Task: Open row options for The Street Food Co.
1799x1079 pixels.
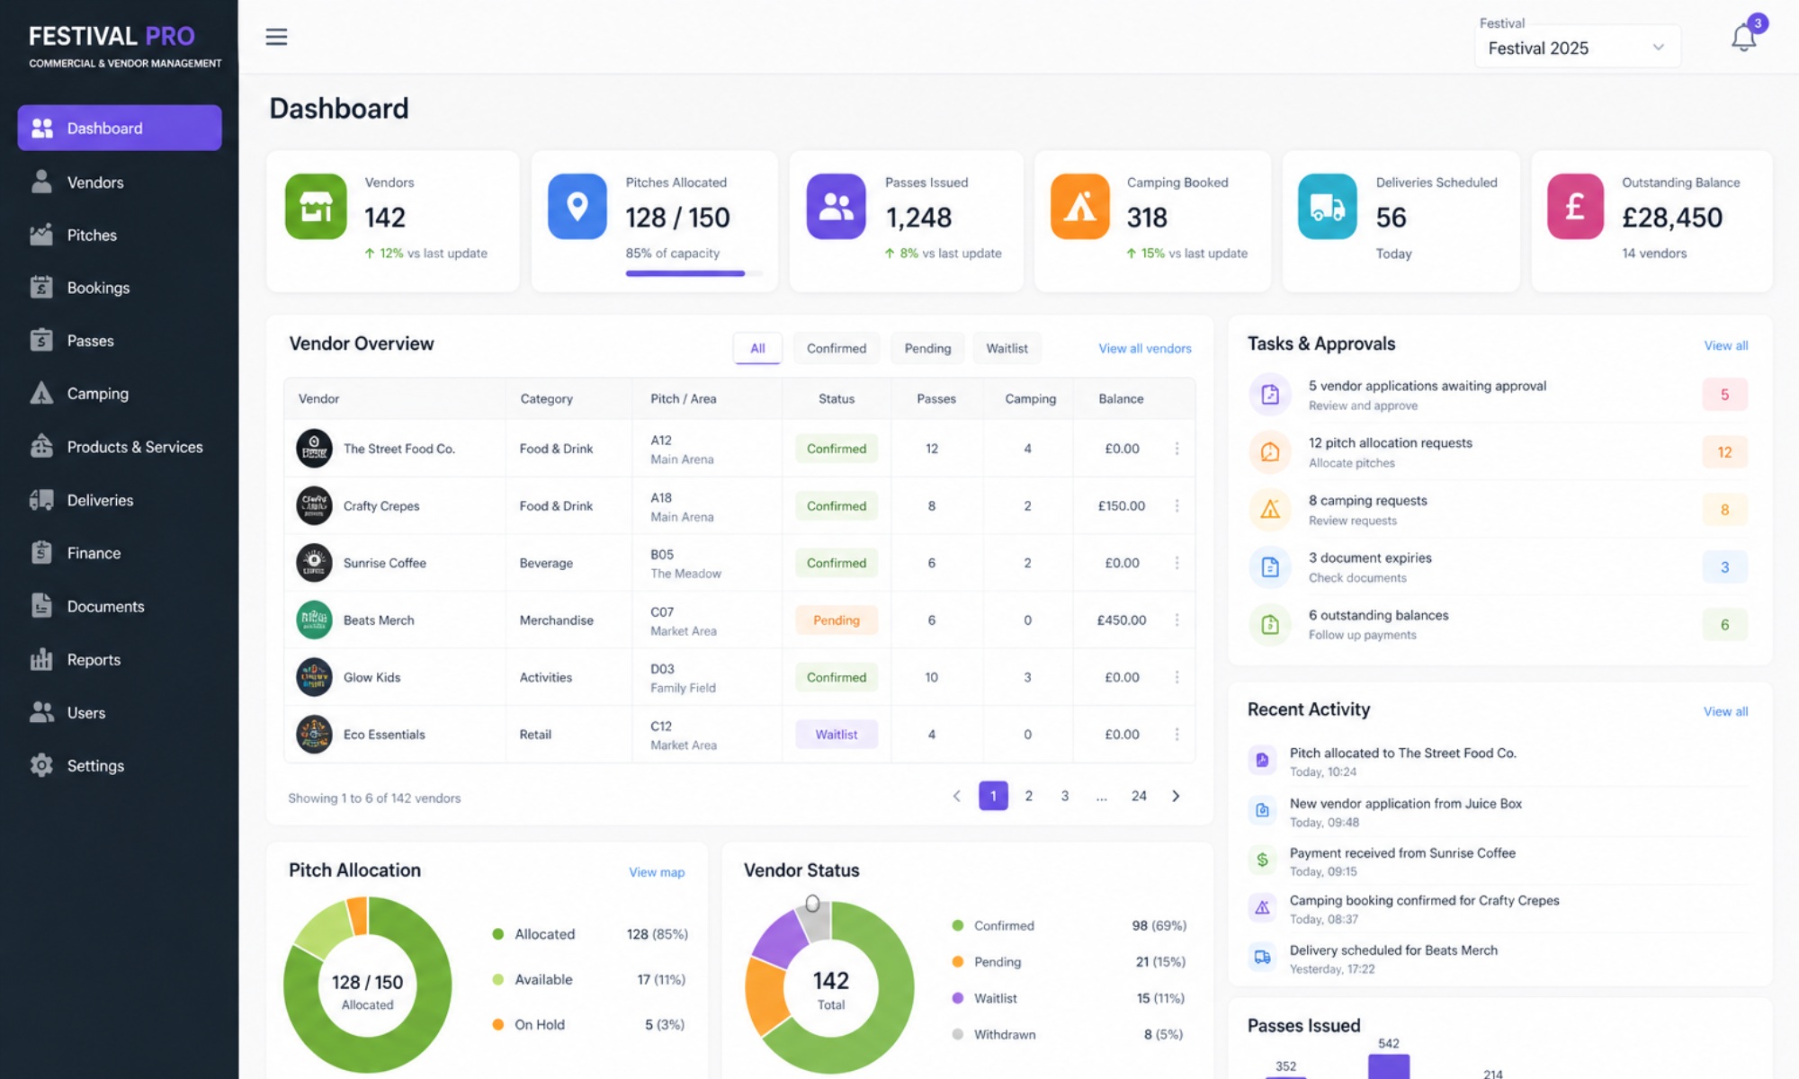Action: pyautogui.click(x=1177, y=449)
